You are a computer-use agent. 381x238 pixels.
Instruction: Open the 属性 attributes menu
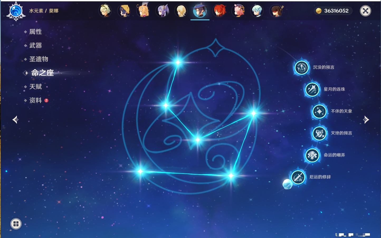coord(36,32)
